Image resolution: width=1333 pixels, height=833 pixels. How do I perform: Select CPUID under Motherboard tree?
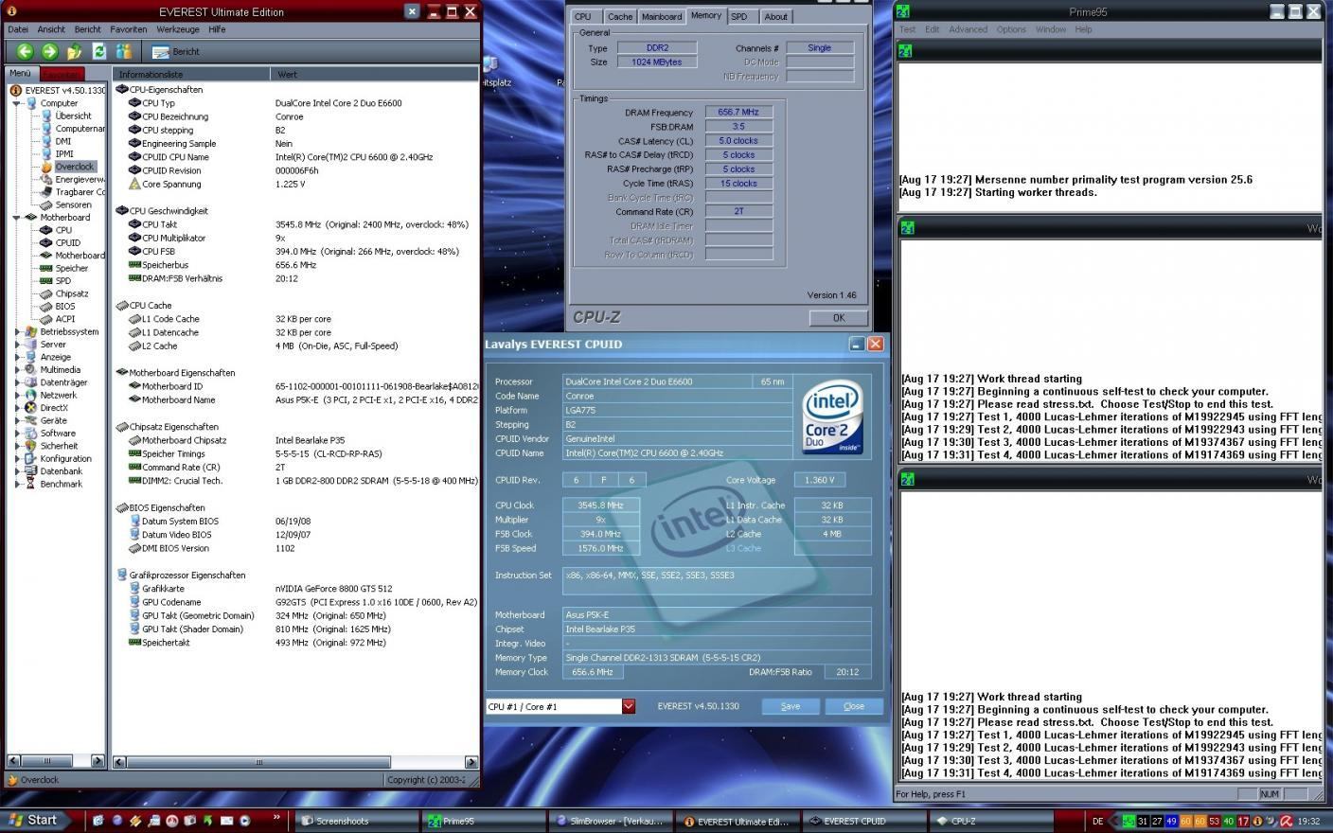tap(67, 242)
